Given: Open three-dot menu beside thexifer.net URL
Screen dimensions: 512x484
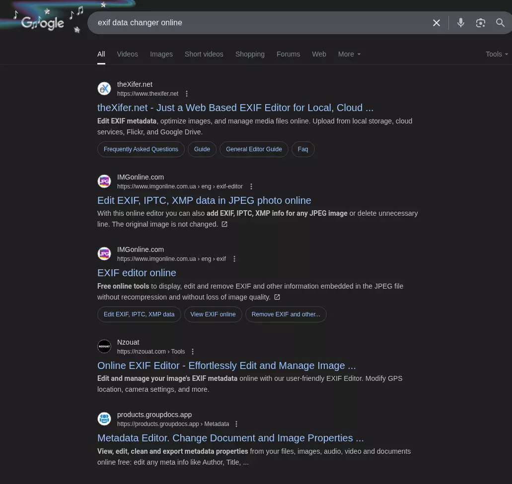Looking at the screenshot, I should (x=186, y=94).
